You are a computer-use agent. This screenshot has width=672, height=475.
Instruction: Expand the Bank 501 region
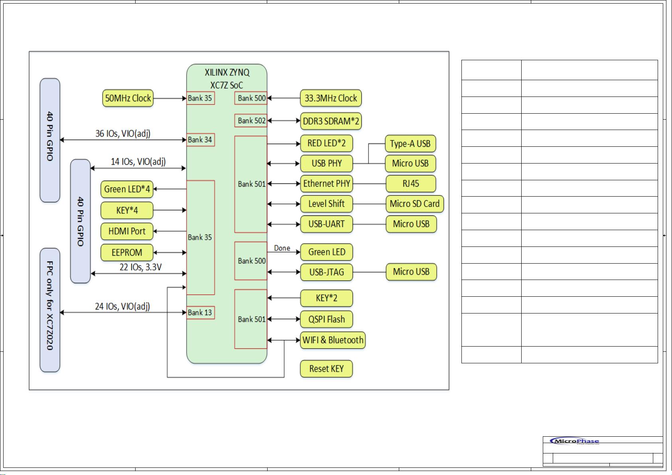250,184
